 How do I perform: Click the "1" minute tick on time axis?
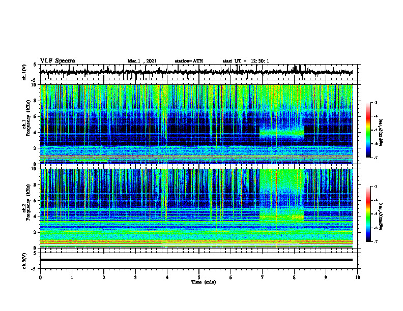point(72,277)
